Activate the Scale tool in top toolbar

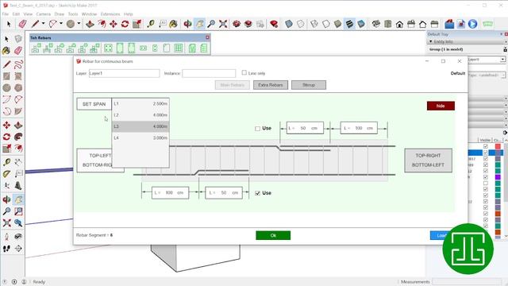point(137,24)
